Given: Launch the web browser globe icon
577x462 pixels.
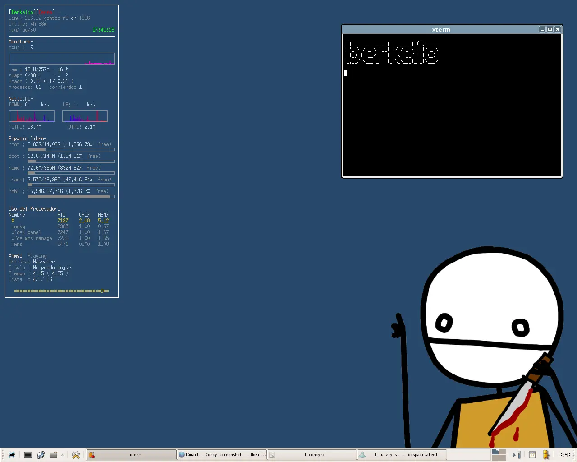Looking at the screenshot, I should point(41,455).
